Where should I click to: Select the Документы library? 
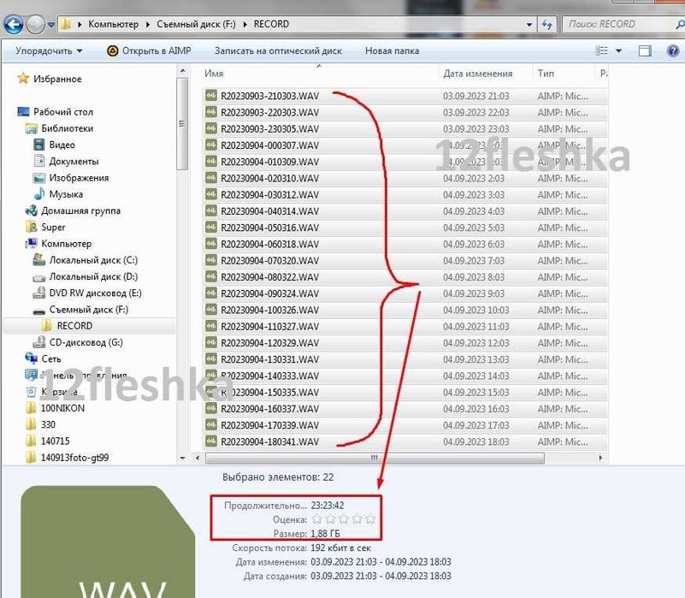coord(66,162)
